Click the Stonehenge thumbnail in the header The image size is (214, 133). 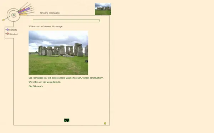coord(103,9)
